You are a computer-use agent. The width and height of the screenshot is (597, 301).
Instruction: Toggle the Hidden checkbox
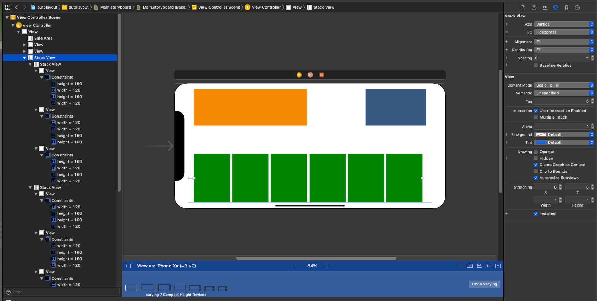536,158
